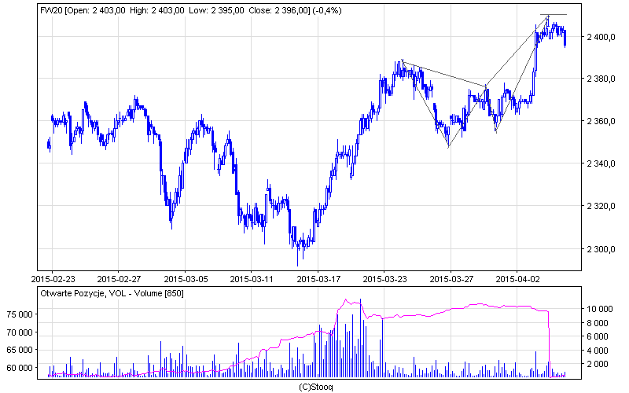Image resolution: width=629 pixels, height=393 pixels.
Task: Click the 65 000 open interest label
Action: (x=20, y=350)
